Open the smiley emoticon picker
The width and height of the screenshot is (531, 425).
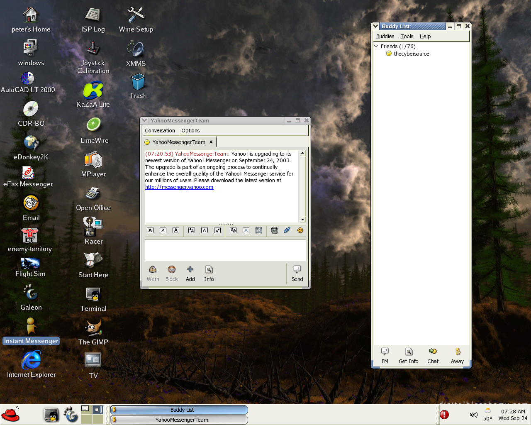[x=300, y=230]
